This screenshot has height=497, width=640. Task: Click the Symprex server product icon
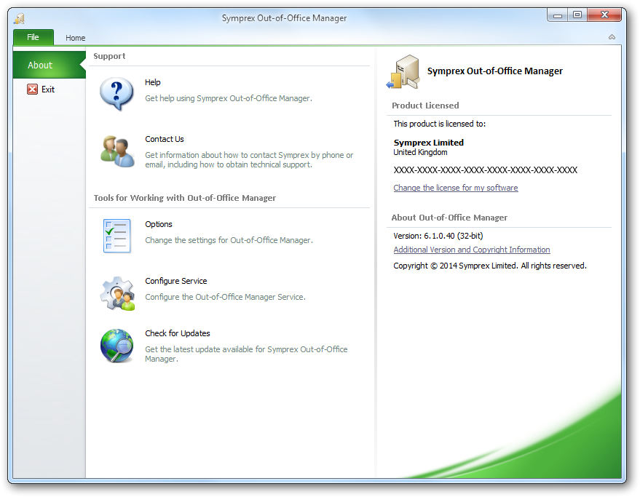pyautogui.click(x=403, y=72)
